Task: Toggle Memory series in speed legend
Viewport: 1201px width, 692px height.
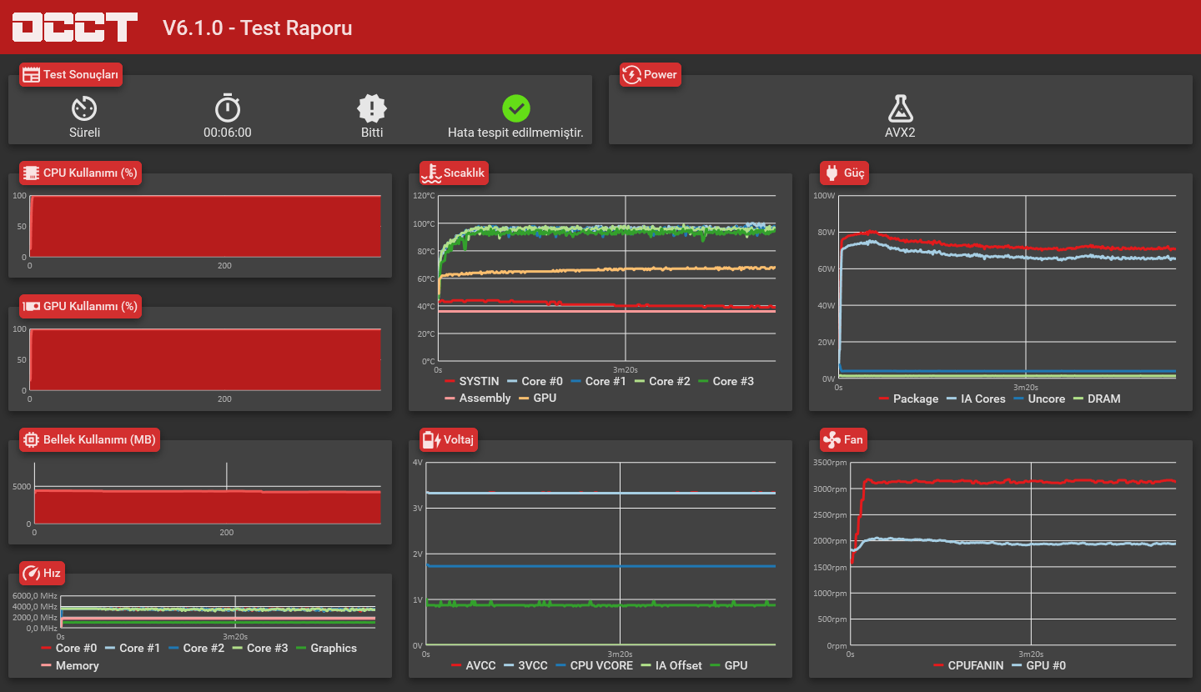Action: click(x=70, y=665)
